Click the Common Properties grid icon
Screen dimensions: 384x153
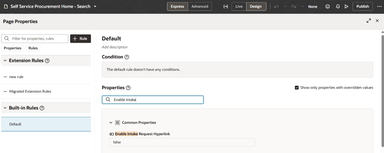118,122
